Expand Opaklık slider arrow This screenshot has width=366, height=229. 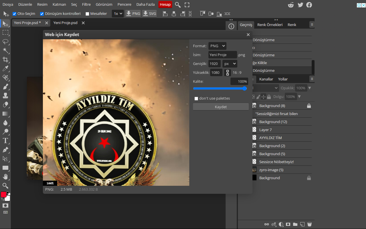(x=310, y=88)
